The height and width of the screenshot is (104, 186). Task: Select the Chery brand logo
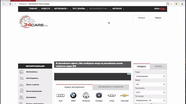point(112,95)
